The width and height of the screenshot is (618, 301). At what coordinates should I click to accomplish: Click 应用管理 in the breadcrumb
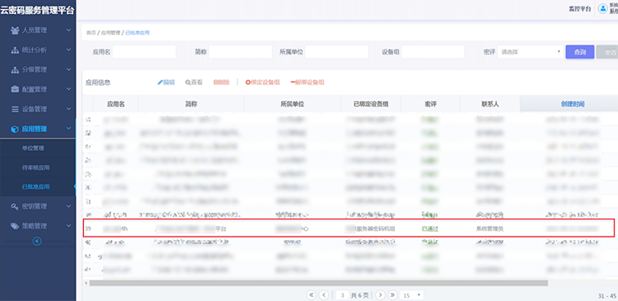[110, 33]
